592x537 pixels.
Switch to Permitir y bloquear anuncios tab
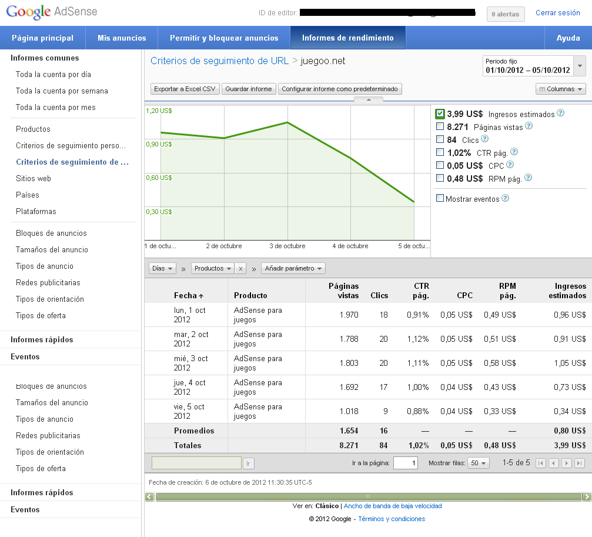coord(224,38)
